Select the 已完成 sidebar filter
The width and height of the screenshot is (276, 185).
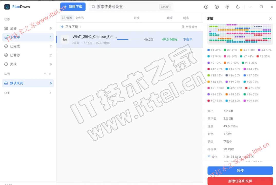(x=28, y=46)
